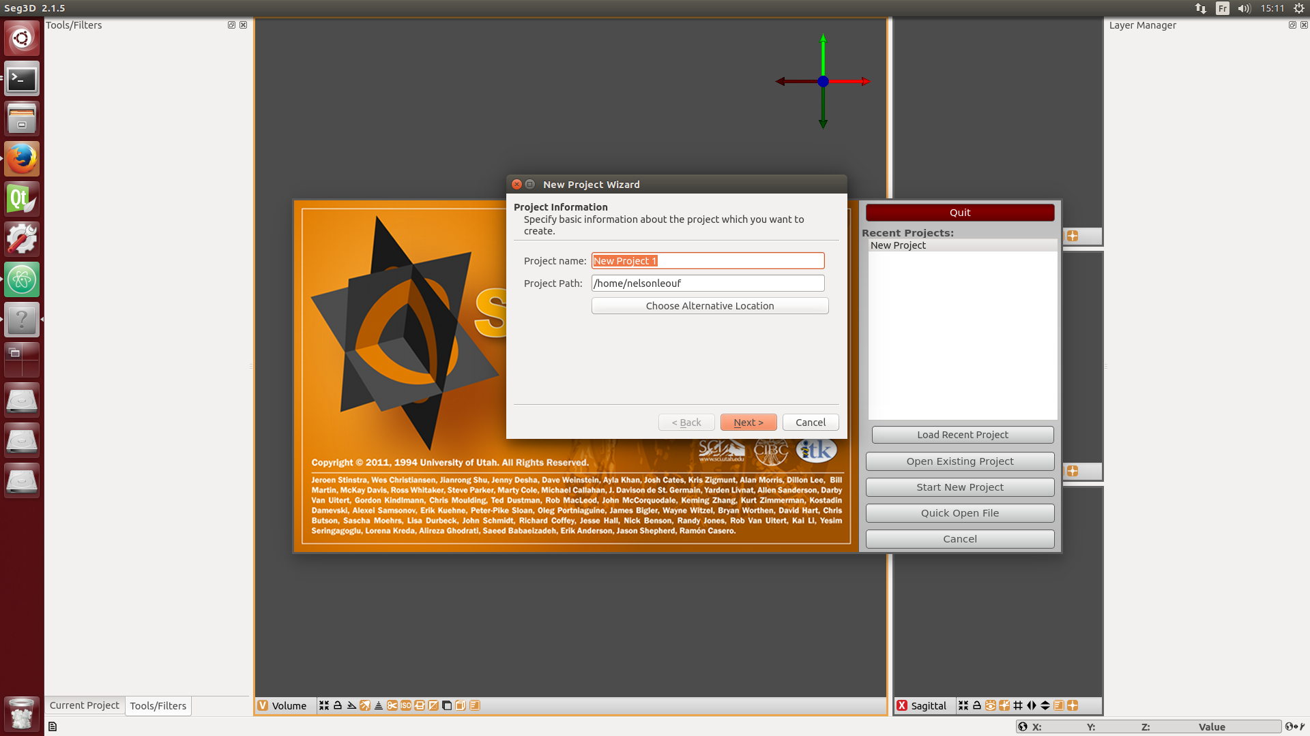
Task: Click Start New Project button
Action: [960, 487]
